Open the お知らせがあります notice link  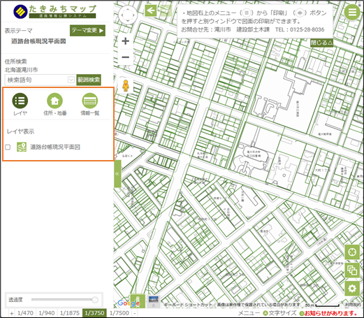330,313
